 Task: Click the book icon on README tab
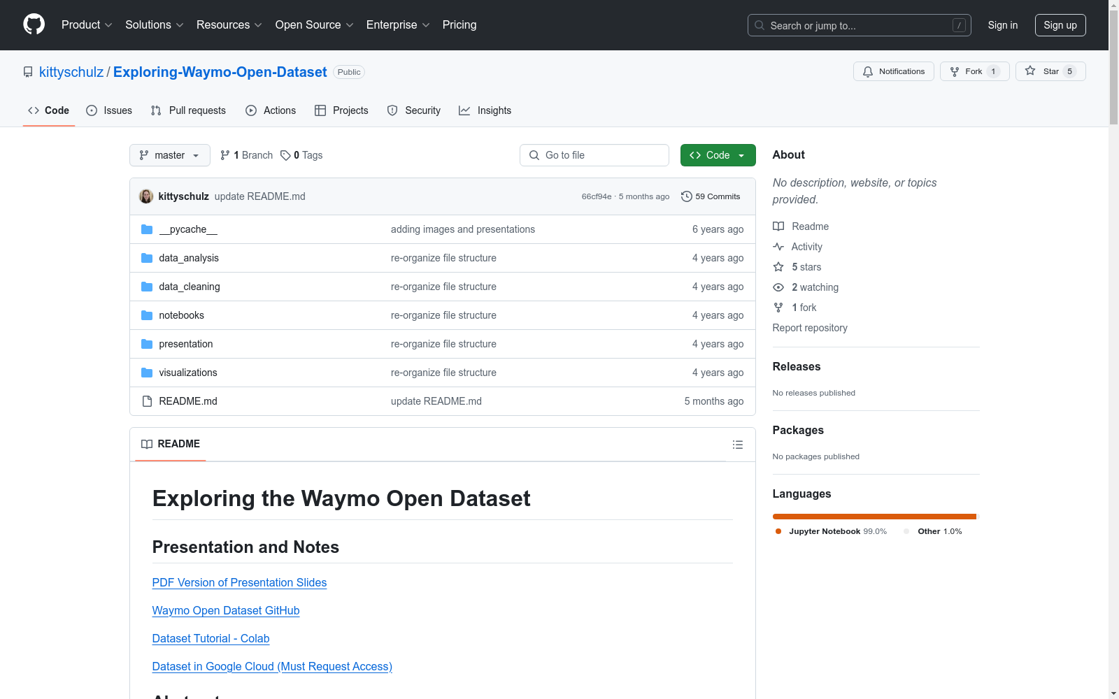pyautogui.click(x=147, y=444)
